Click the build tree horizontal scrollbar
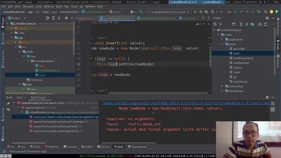Image resolution: width=281 pixels, height=158 pixels. tap(28, 143)
